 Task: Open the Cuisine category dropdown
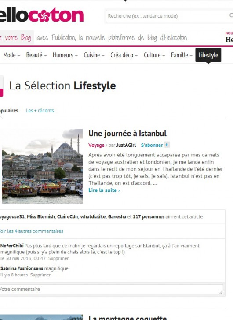(x=94, y=55)
